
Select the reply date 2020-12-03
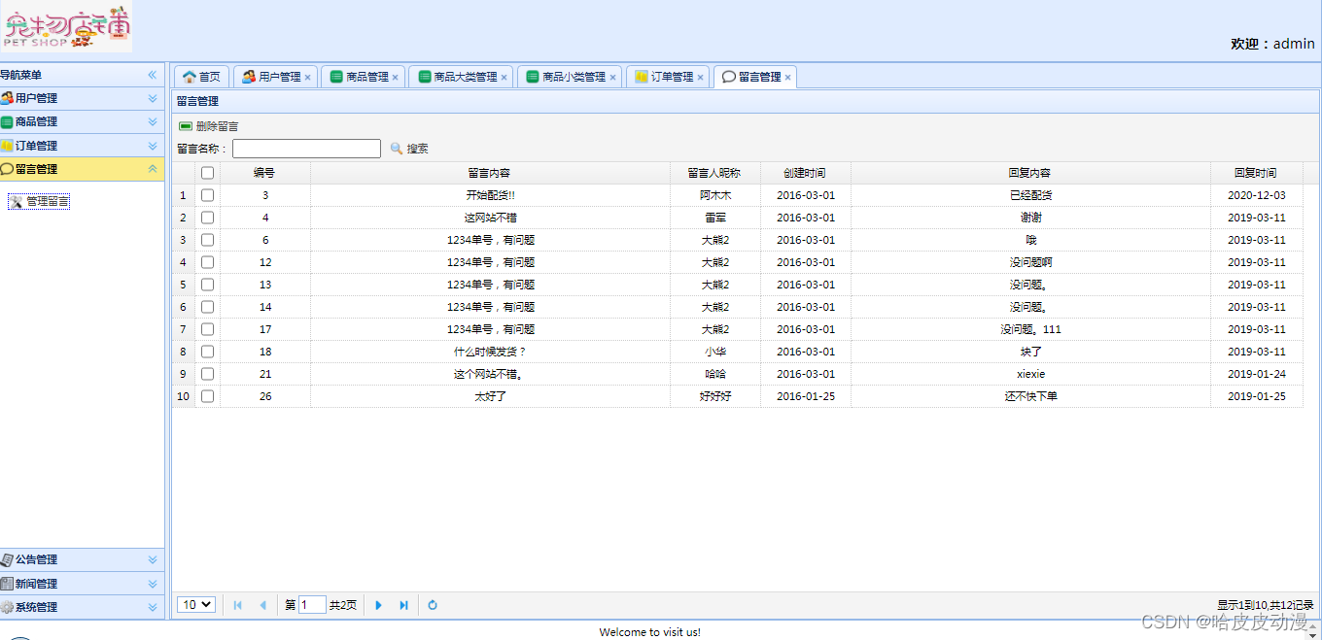point(1256,195)
